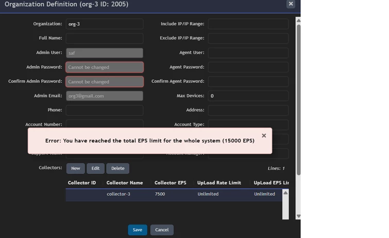Cancel the organization changes
The width and height of the screenshot is (389, 238).
click(162, 230)
